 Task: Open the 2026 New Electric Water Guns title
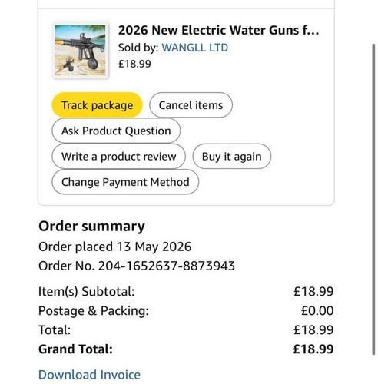point(219,31)
